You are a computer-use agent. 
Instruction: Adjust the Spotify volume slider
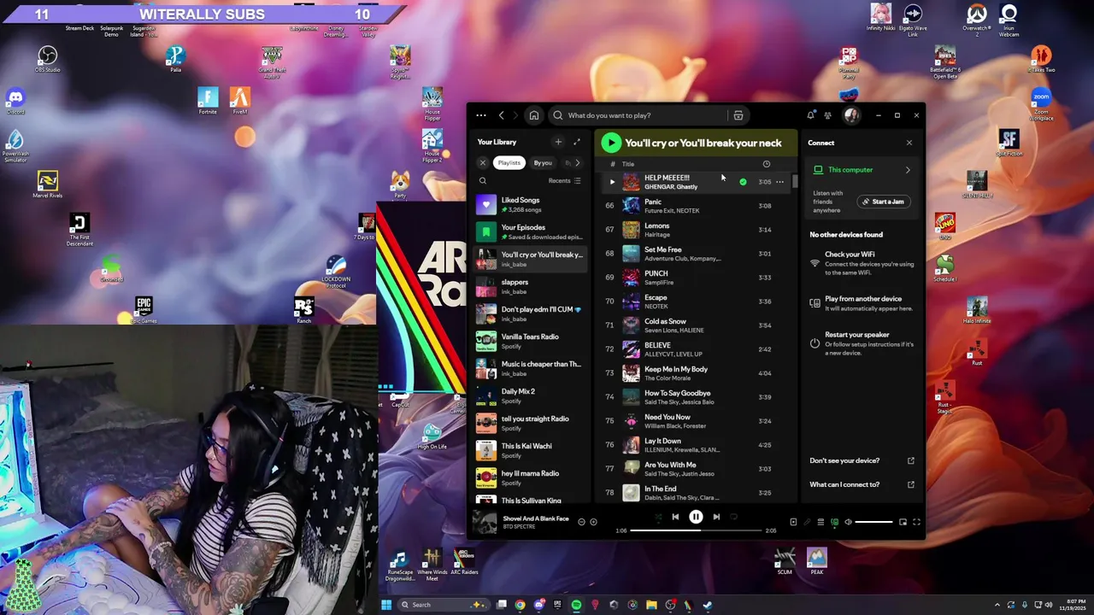pos(874,522)
